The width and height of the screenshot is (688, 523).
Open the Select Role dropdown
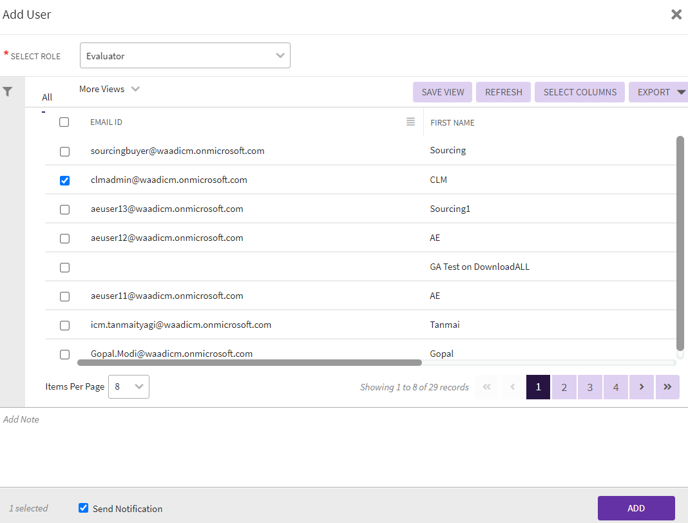tap(185, 56)
